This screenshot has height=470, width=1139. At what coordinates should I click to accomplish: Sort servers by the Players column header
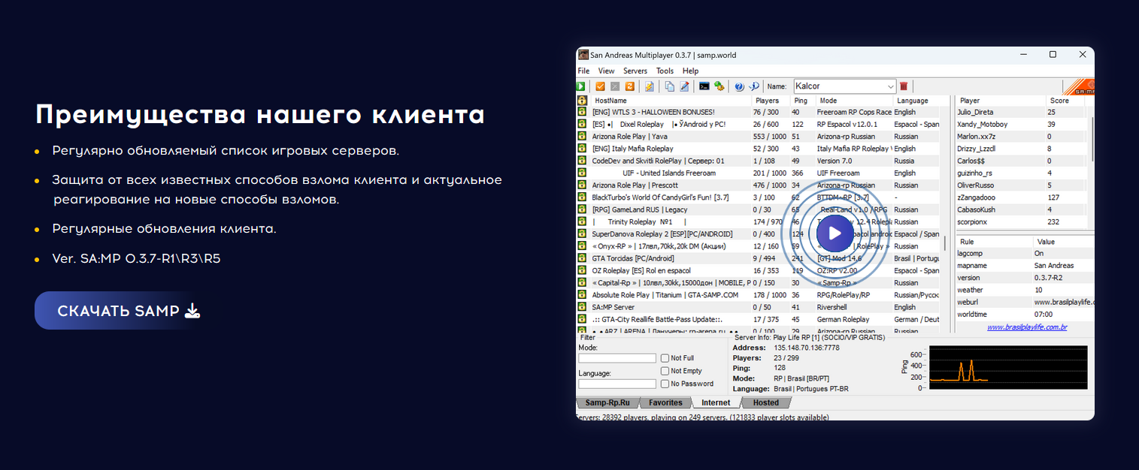771,100
